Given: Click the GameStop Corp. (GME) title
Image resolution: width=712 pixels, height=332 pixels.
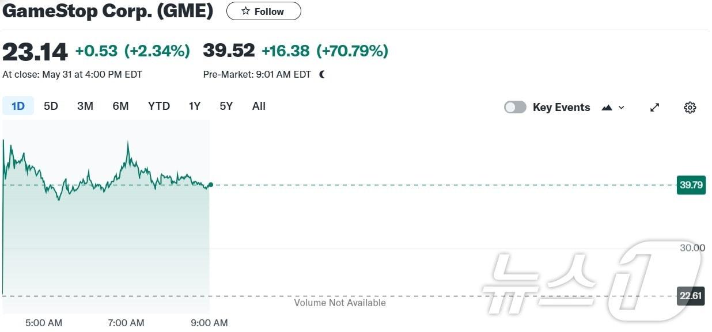Looking at the screenshot, I should point(108,11).
